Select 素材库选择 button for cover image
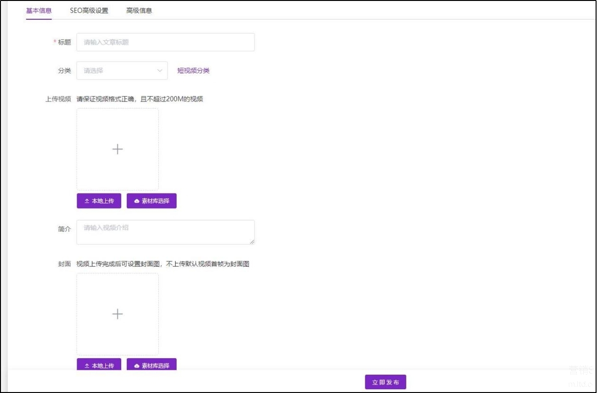The image size is (597, 393). [152, 365]
